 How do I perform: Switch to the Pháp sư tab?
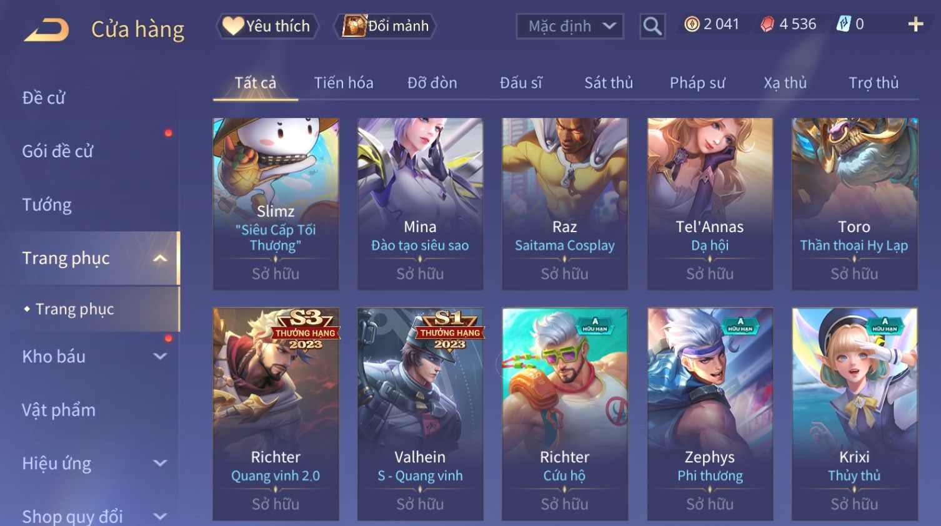coord(697,83)
